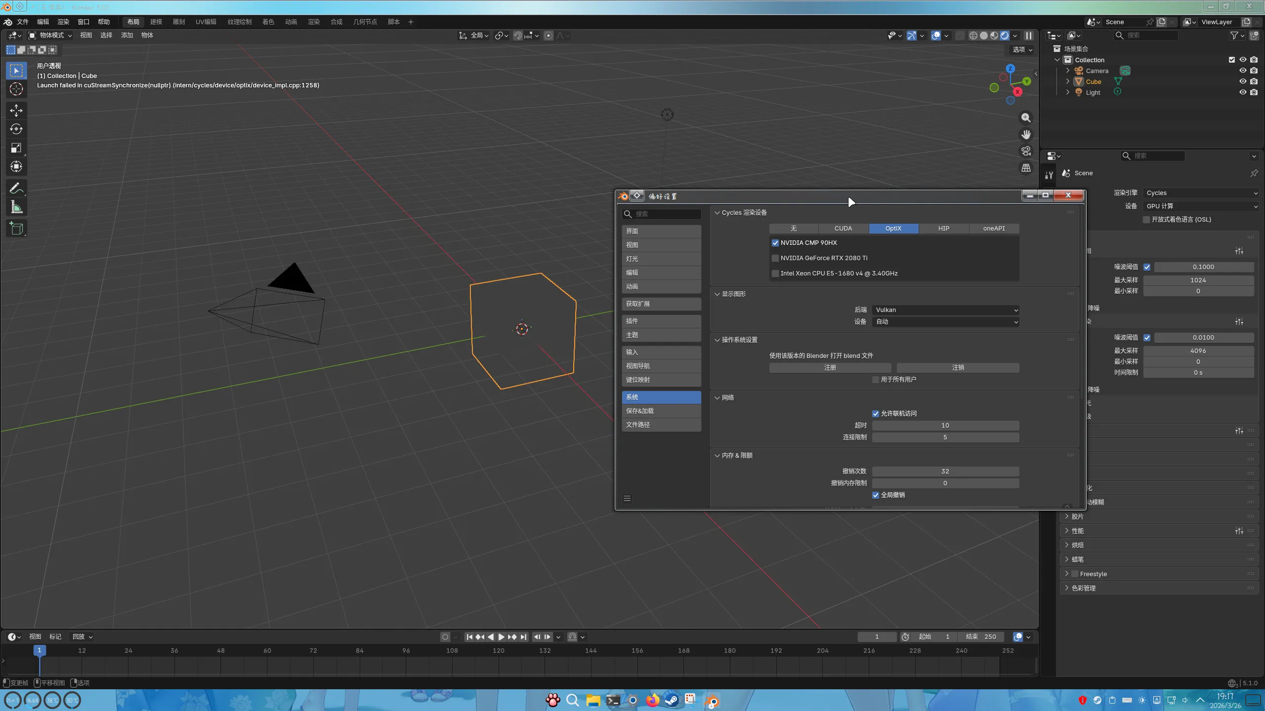Open the Vulkan backend dropdown
The image size is (1265, 711).
(945, 310)
